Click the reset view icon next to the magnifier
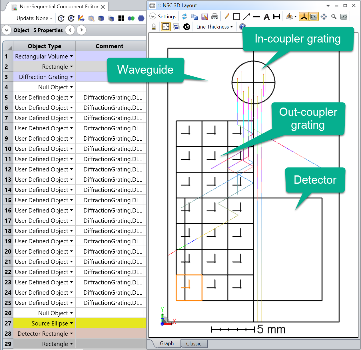Viewport: 361px width, 350px height. 344,17
